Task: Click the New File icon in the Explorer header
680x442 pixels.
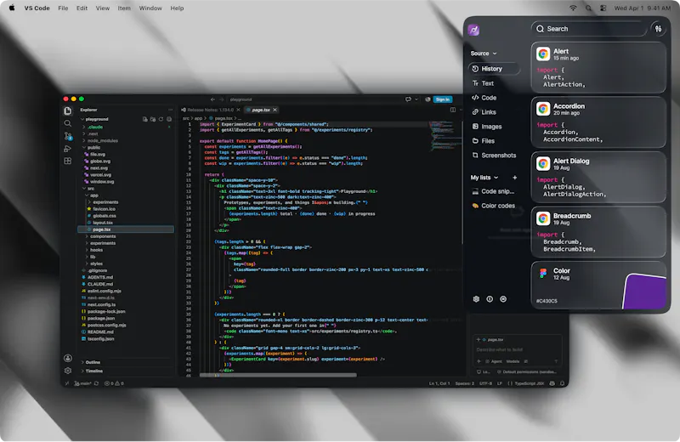Action: click(x=144, y=119)
